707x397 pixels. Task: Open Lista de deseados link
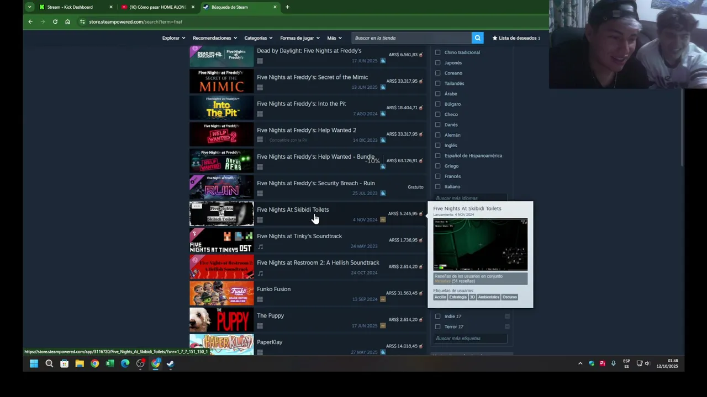pyautogui.click(x=516, y=38)
